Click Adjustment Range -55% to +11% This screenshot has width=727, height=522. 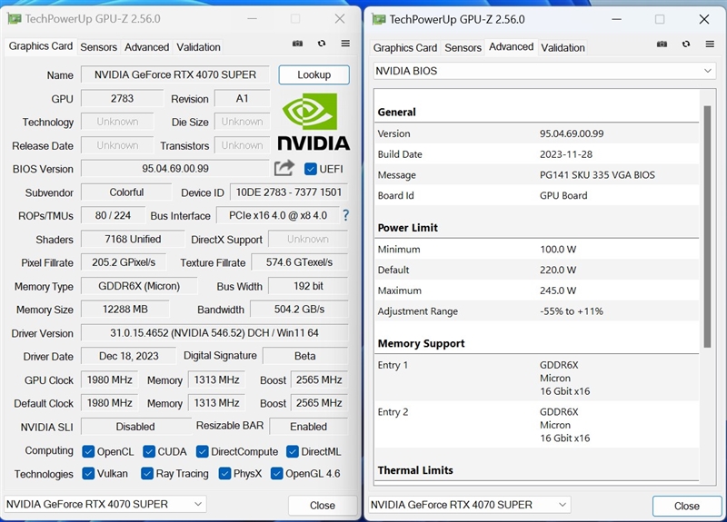point(572,311)
